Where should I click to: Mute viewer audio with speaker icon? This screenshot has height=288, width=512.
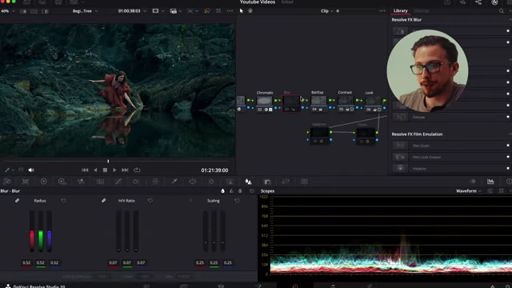(x=31, y=170)
